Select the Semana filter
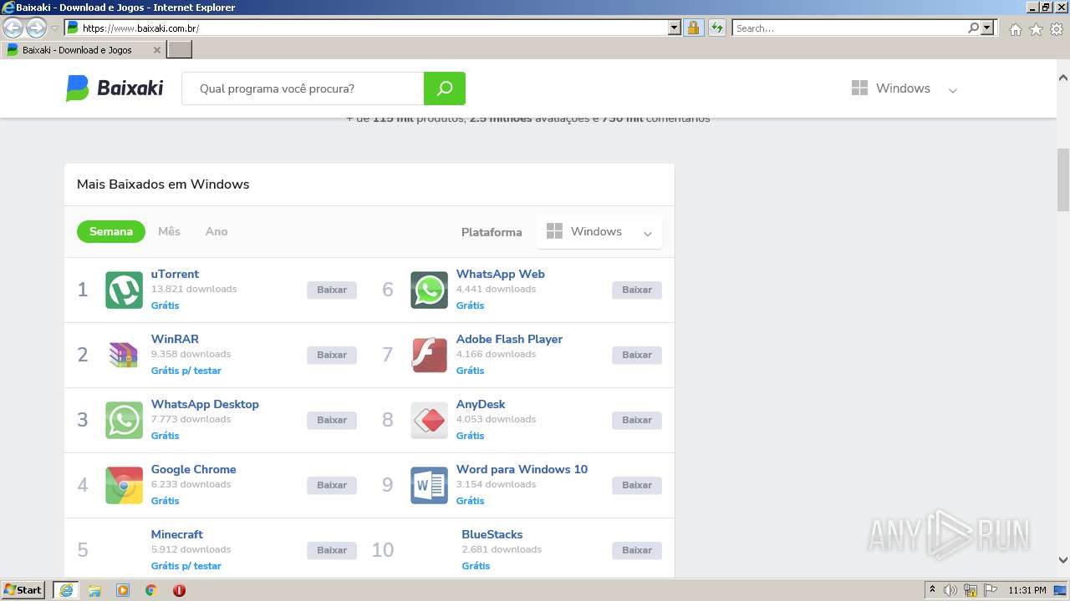This screenshot has height=601, width=1070. [x=111, y=232]
